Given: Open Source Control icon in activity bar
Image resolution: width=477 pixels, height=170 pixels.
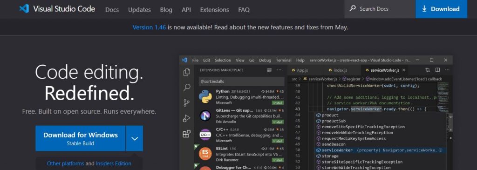Looking at the screenshot, I should click(187, 103).
